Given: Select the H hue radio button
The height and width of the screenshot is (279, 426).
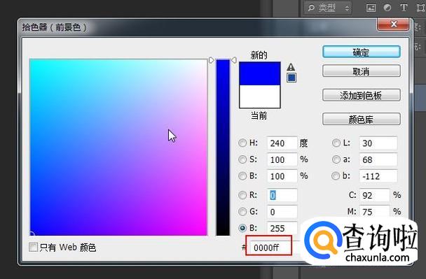Looking at the screenshot, I should click(242, 143).
